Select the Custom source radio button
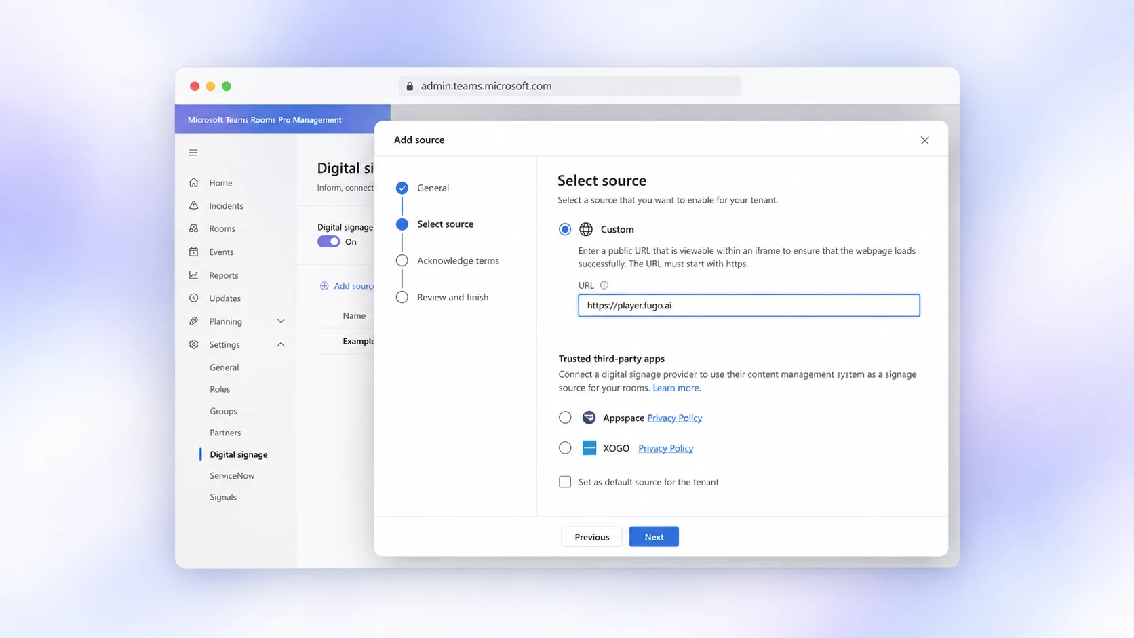Screen dimensions: 1134x638 click(x=565, y=229)
